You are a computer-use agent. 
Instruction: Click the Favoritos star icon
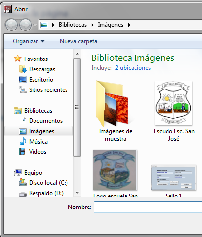18,59
